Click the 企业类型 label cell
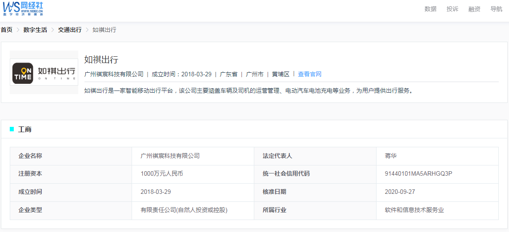509x232 pixels. point(71,211)
